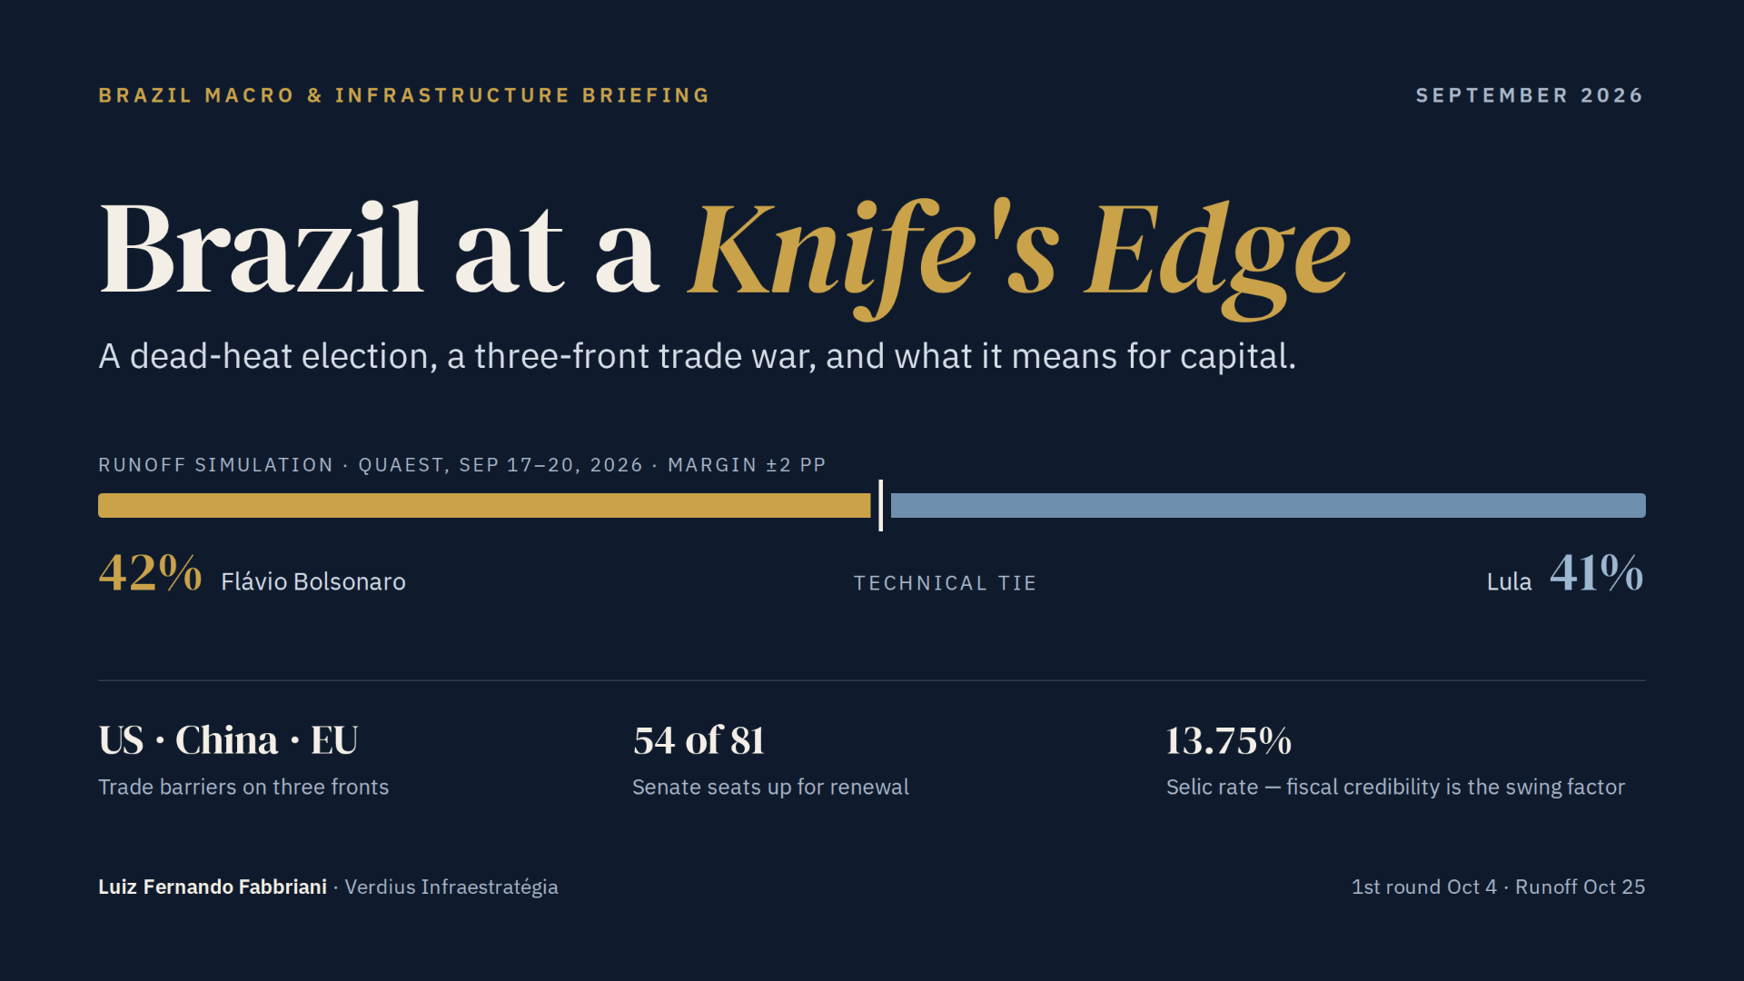Screen dimensions: 1744x981
Task: Click the 'Brazil at a Knife's Edge' headline
Action: click(725, 254)
